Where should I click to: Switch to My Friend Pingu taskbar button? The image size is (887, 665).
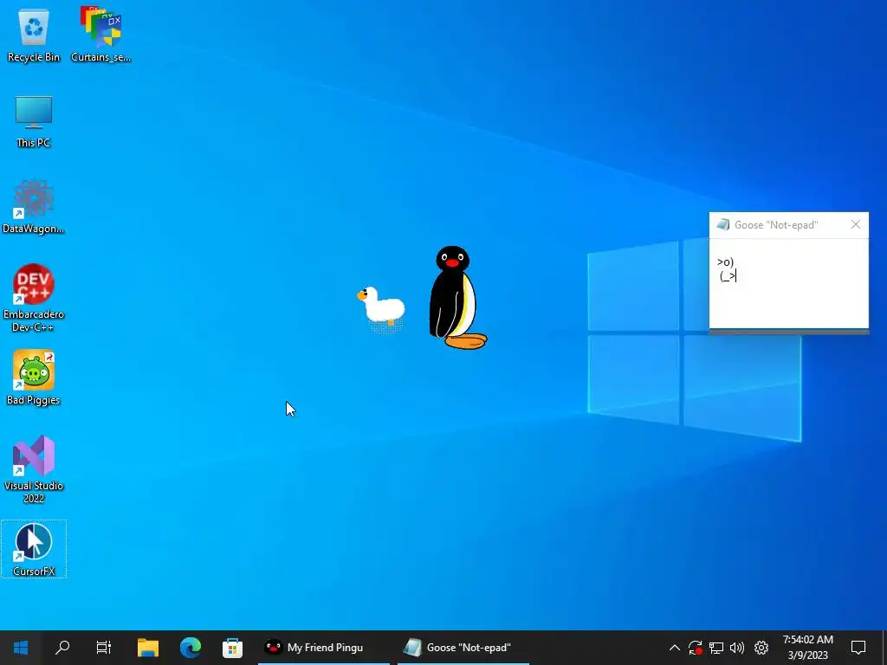(324, 648)
